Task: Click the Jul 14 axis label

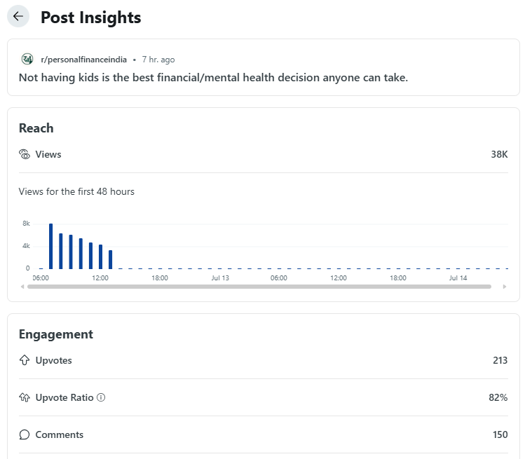Action: [458, 278]
